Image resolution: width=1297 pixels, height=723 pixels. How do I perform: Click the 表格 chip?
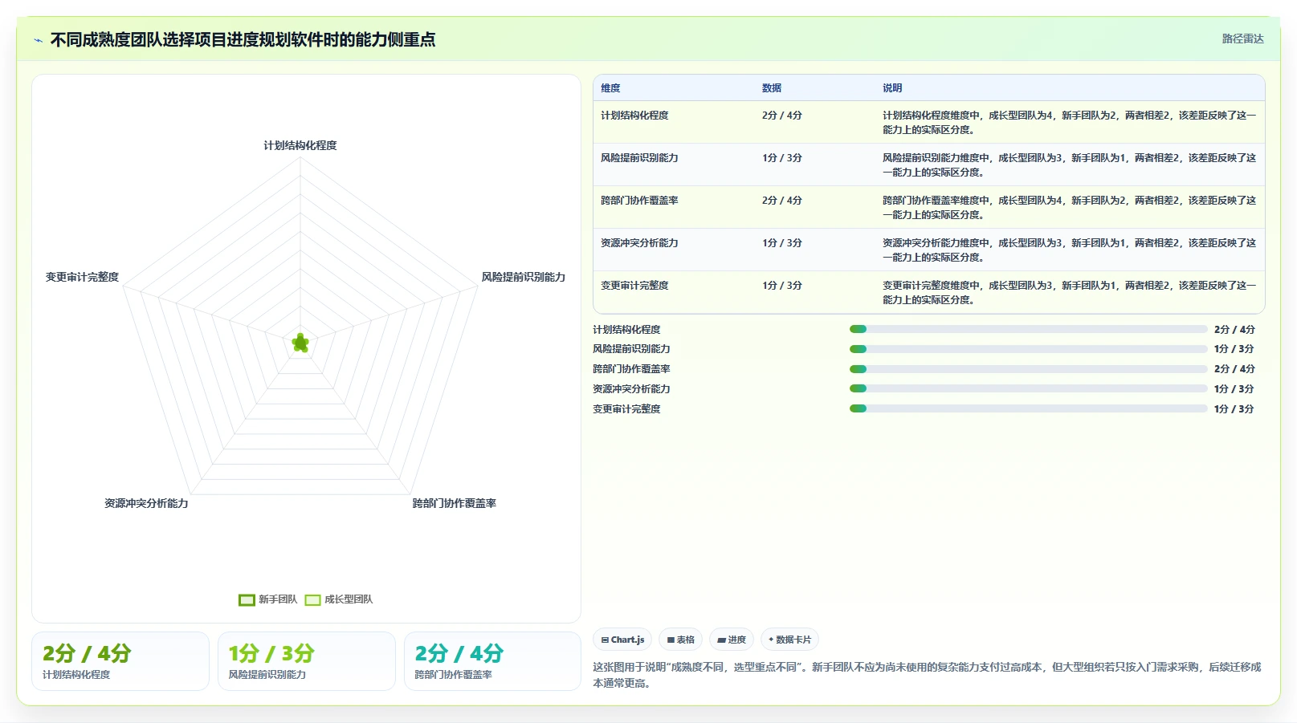pos(680,640)
